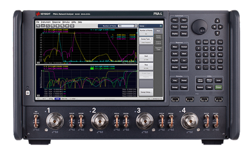
Task: Select the Sweep Timing softkey tab
Action: click(158, 37)
